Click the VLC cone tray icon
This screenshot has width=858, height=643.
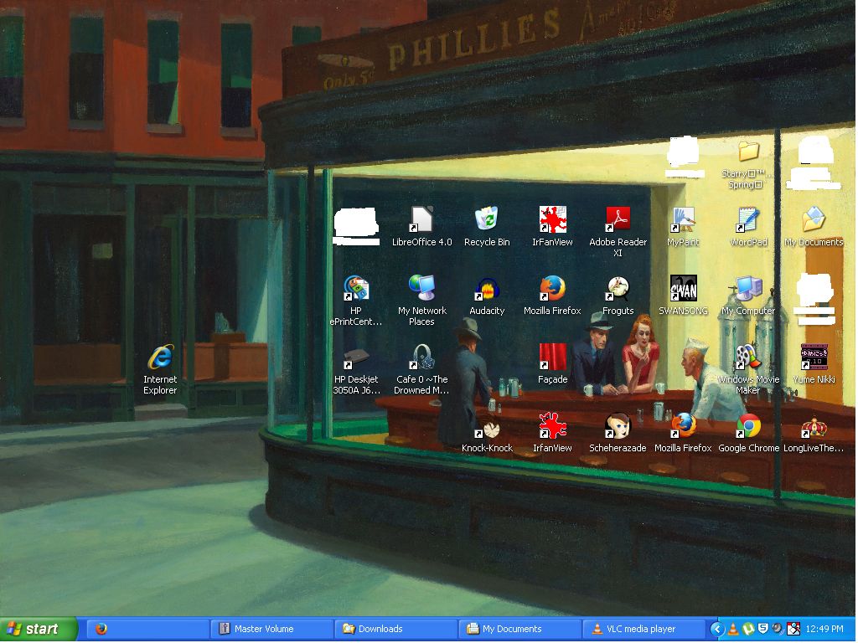click(733, 630)
